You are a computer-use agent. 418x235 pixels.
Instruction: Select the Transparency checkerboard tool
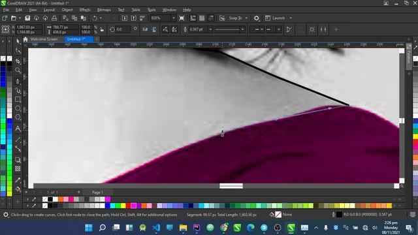[x=18, y=168]
